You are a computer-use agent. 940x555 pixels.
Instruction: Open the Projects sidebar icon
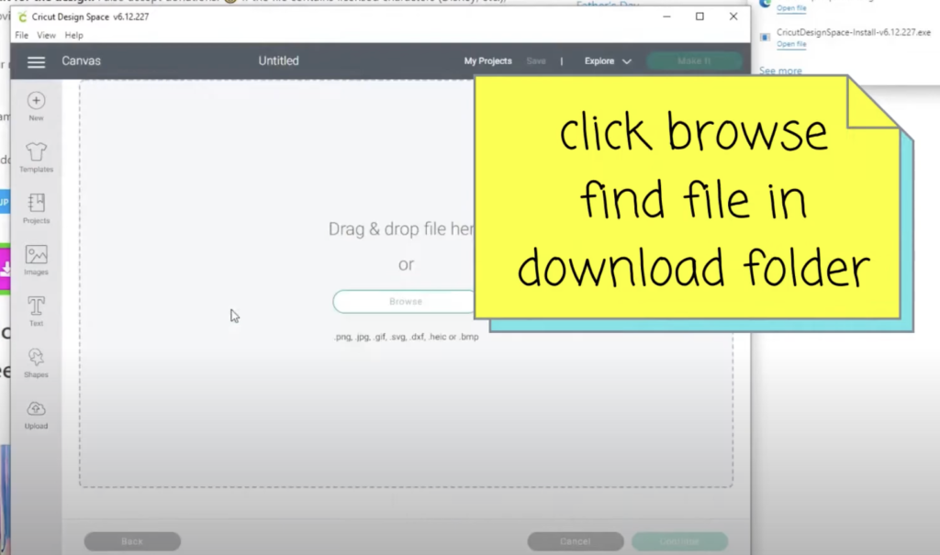click(37, 204)
